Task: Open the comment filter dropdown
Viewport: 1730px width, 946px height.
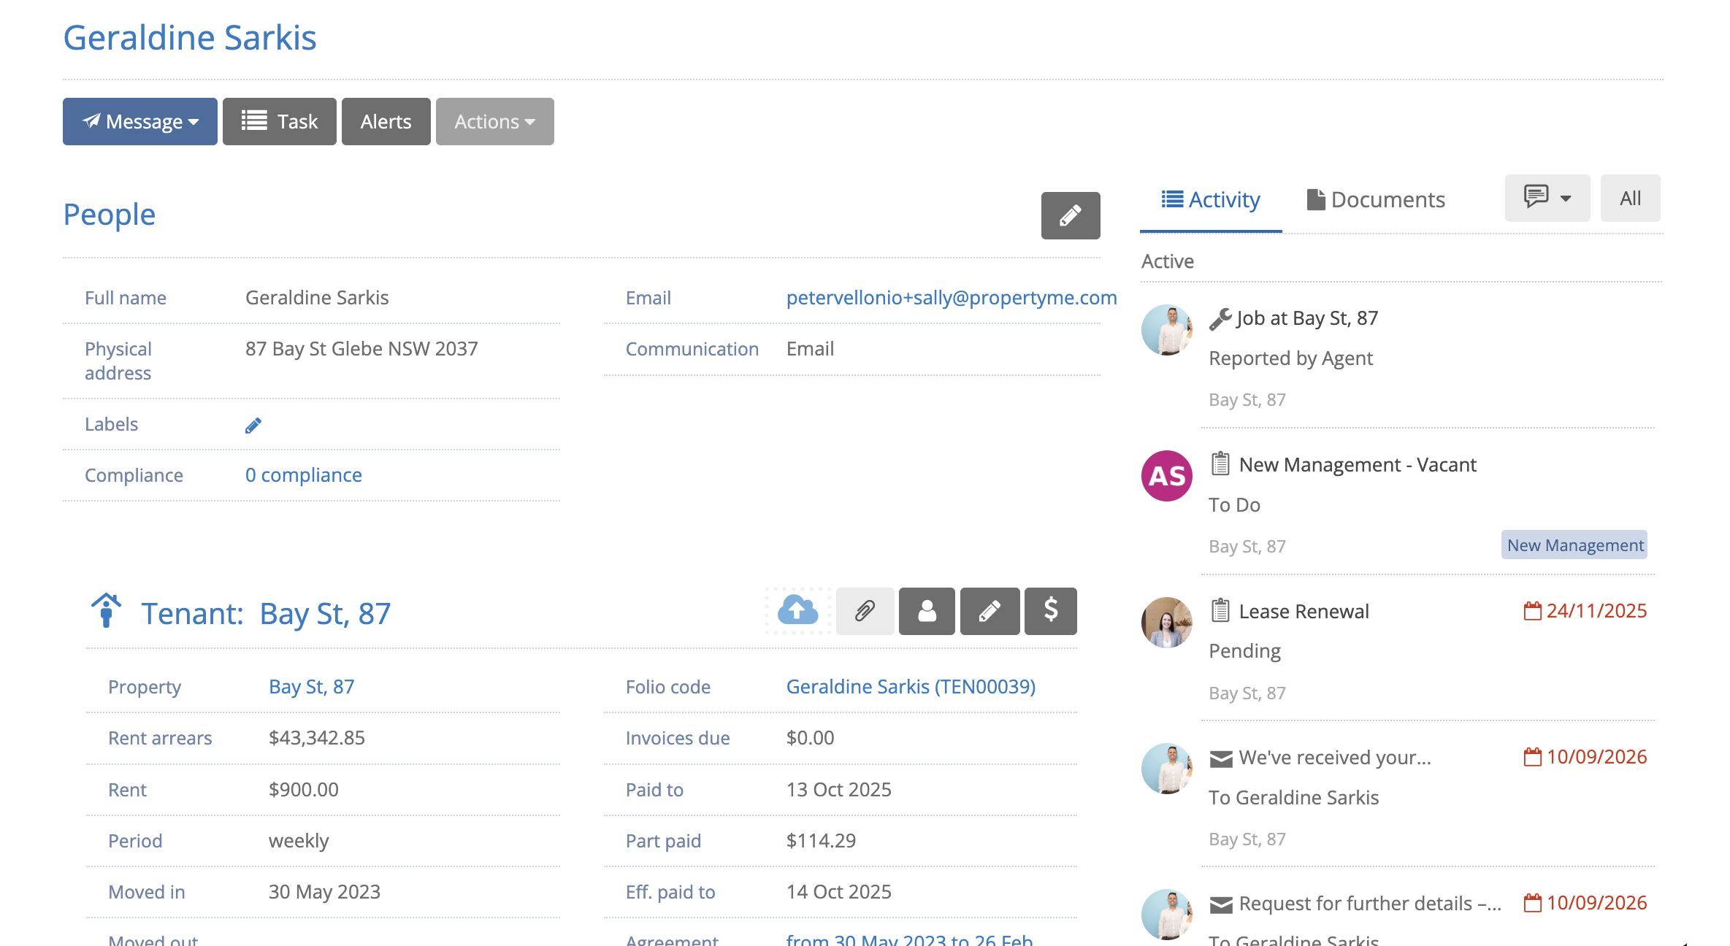Action: (1547, 198)
